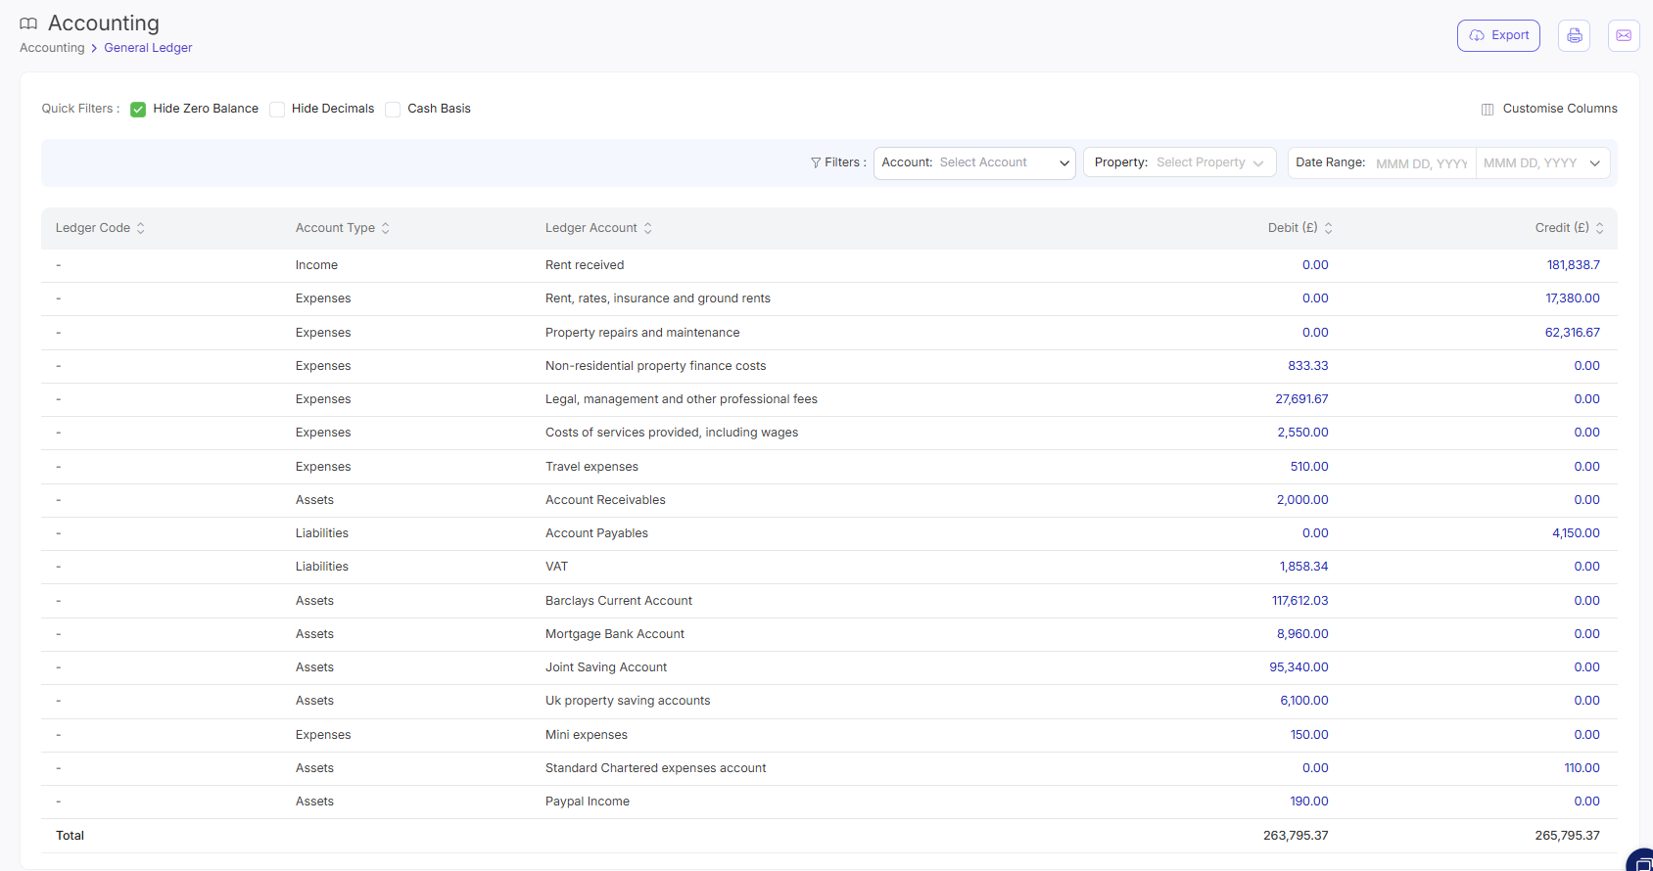
Task: Select Costs of services provided text
Action: tap(672, 433)
